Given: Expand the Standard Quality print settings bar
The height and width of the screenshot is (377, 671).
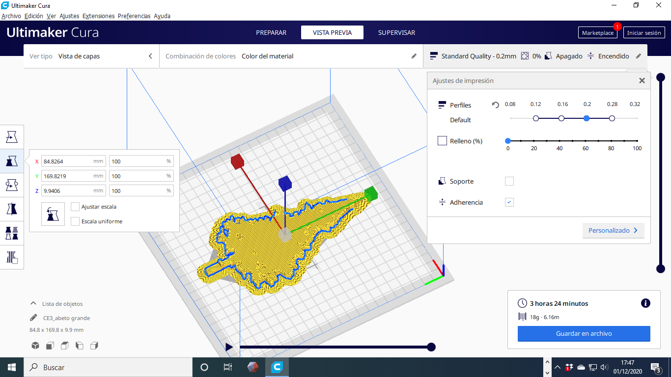Looking at the screenshot, I should (535, 56).
